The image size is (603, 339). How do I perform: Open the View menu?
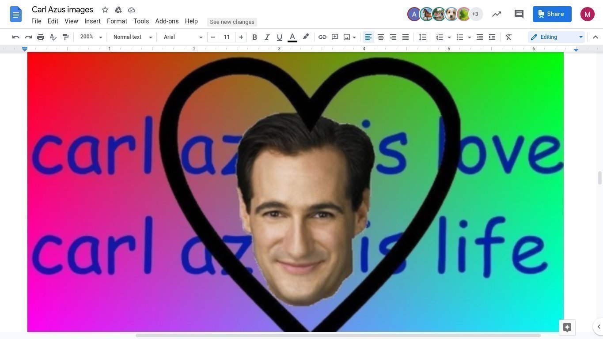point(71,21)
